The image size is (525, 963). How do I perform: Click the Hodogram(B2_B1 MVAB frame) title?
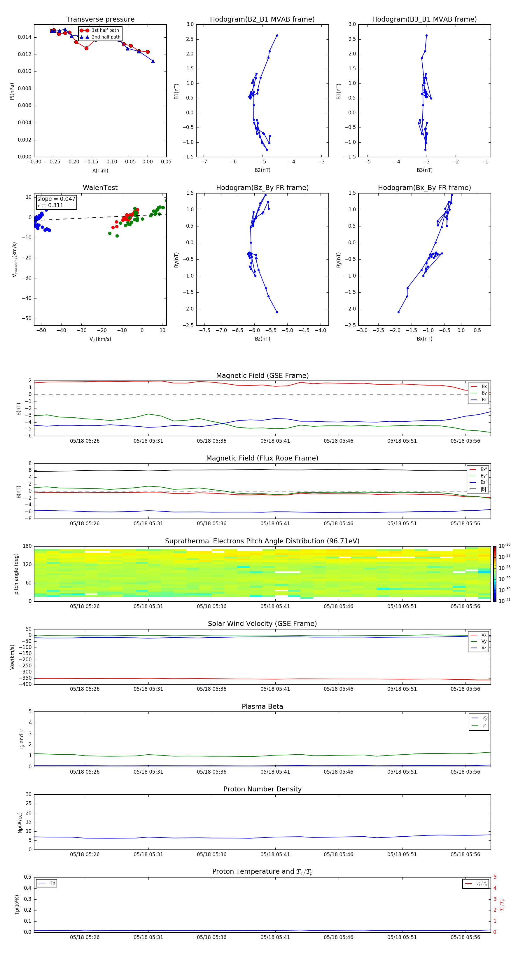pos(262,20)
